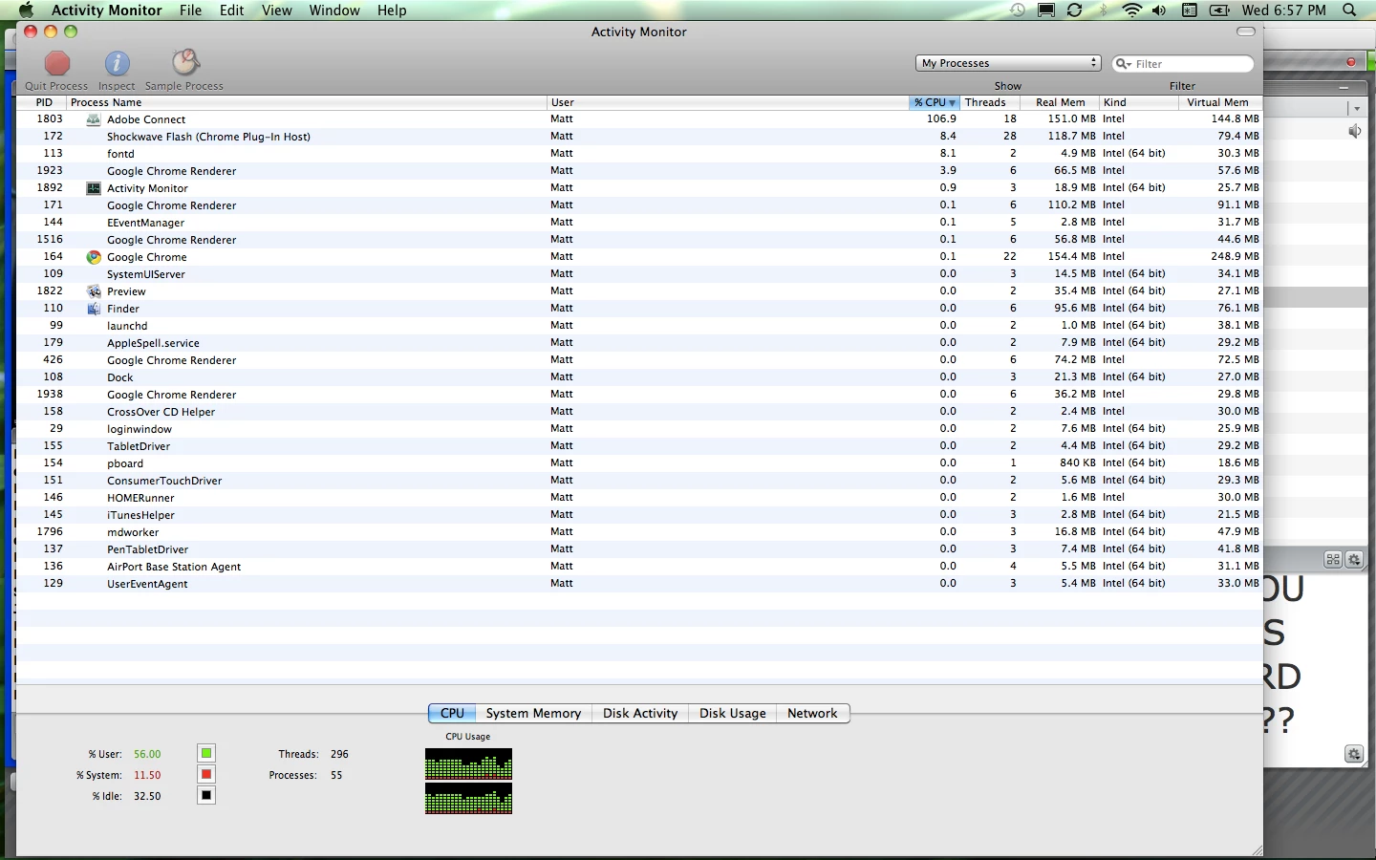
Task: Open Spotlight search magnifier in menu bar
Action: coord(1349,10)
